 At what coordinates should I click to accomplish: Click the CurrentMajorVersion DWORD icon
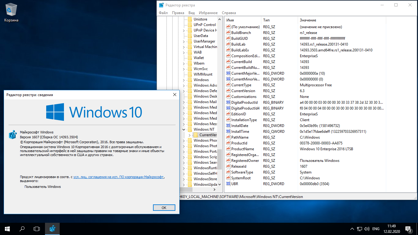228,73
